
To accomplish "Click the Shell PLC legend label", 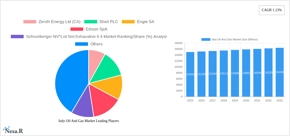I will pos(109,22).
